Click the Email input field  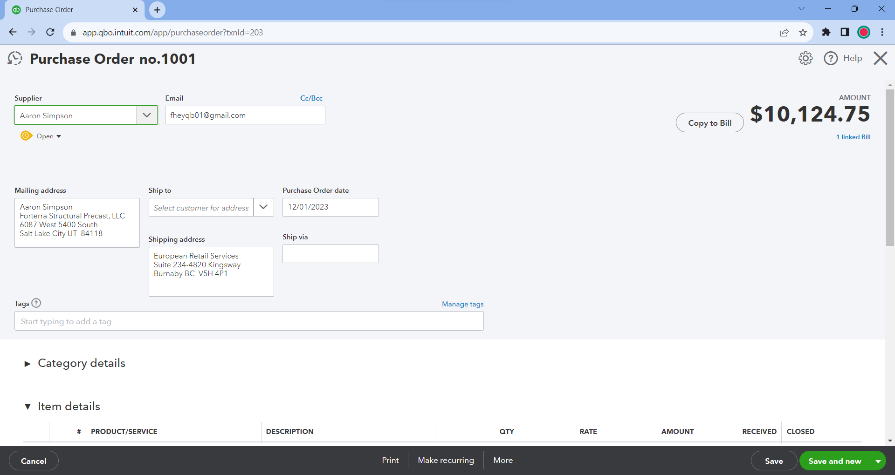coord(245,115)
